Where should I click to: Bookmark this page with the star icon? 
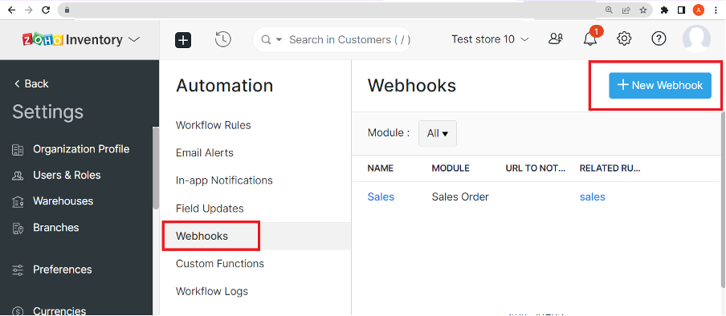(x=643, y=10)
